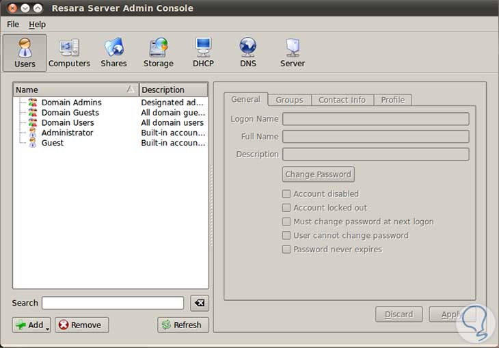Switch to the Groups tab
The image size is (499, 348).
tap(289, 100)
